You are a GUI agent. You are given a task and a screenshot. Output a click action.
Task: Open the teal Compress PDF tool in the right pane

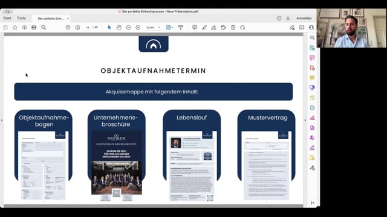coord(312,108)
